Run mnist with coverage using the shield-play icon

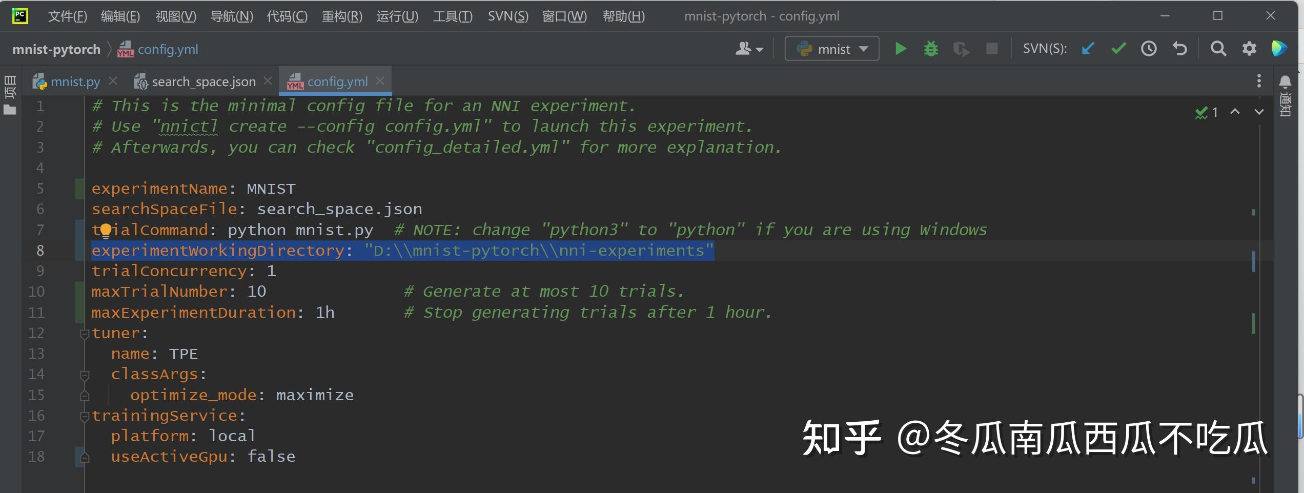(961, 49)
